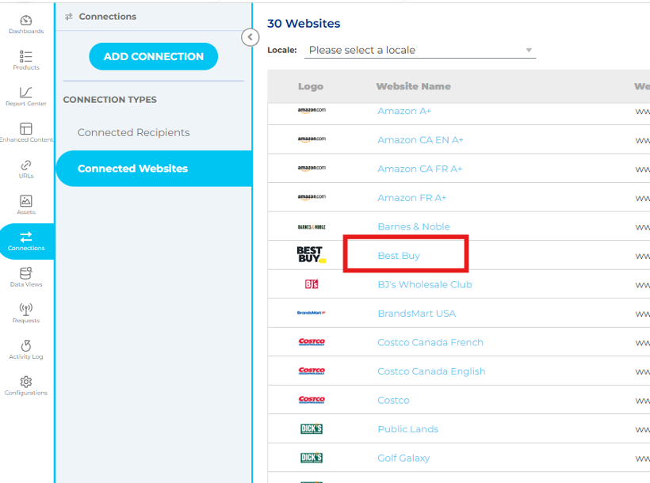The image size is (650, 483).
Task: Open the Costco Canada French link
Action: tap(430, 343)
